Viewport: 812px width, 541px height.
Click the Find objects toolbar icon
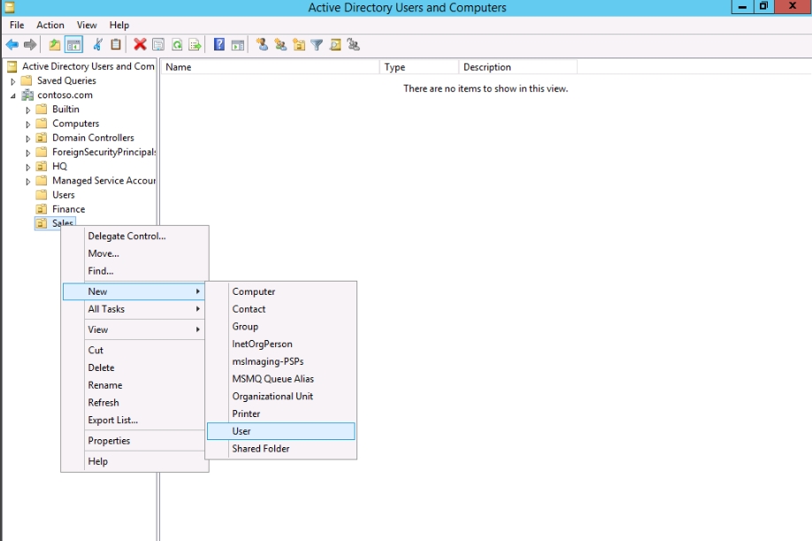pyautogui.click(x=335, y=45)
